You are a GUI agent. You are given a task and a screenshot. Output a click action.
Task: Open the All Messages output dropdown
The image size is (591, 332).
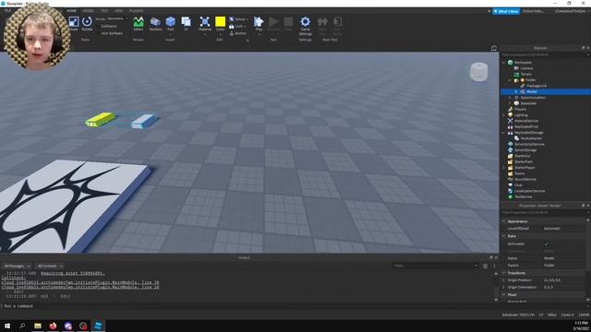coord(17,267)
